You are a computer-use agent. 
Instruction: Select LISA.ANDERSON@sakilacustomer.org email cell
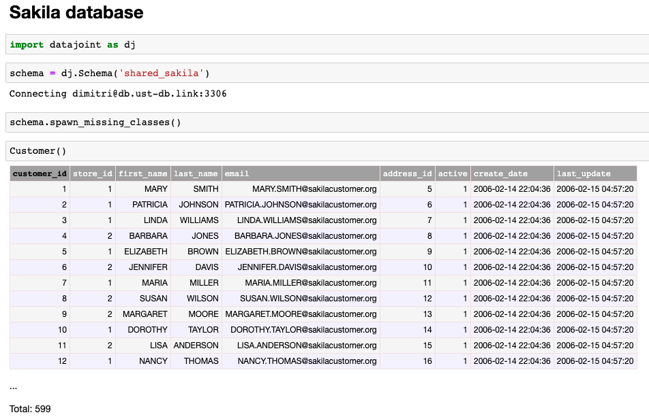coord(301,346)
